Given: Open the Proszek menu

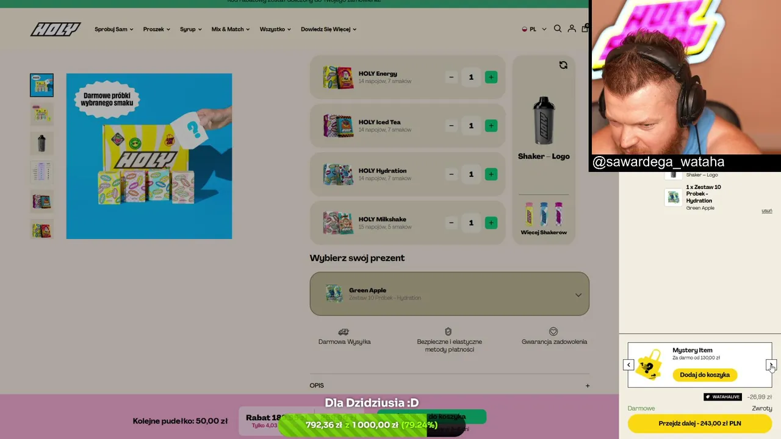Looking at the screenshot, I should click(x=156, y=29).
